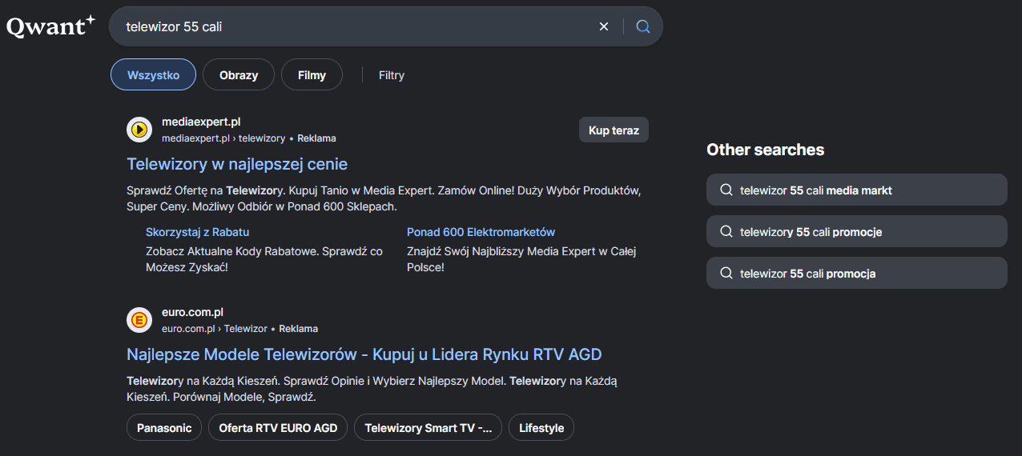
Task: Switch to the Filmy tab
Action: point(312,75)
